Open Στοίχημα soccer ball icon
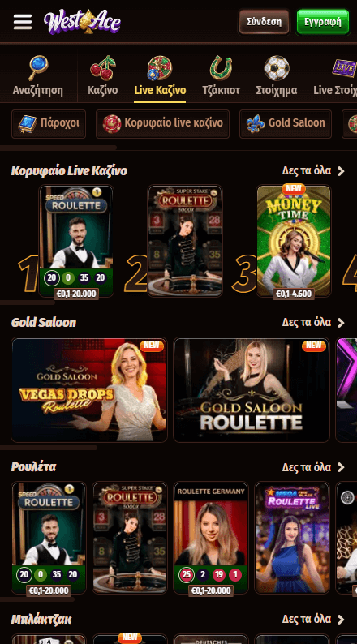357x644 pixels. (x=277, y=68)
